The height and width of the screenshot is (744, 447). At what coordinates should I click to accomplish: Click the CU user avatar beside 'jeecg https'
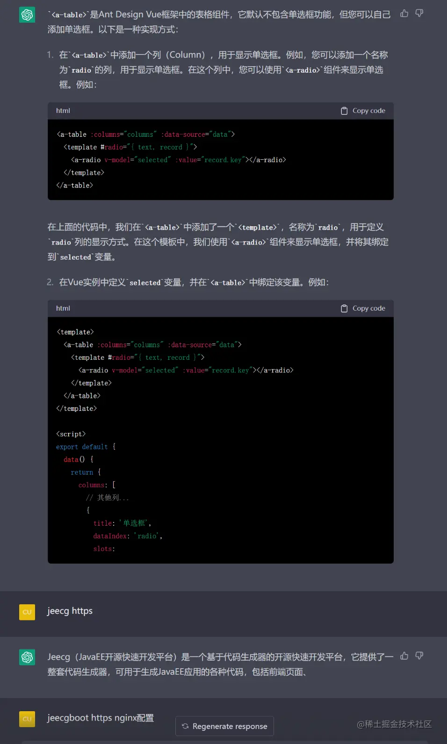27,612
